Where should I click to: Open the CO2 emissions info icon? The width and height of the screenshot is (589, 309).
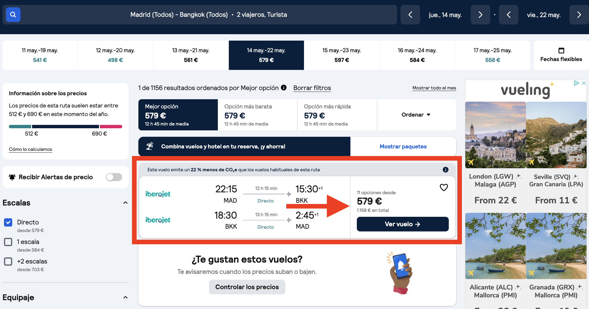[445, 169]
